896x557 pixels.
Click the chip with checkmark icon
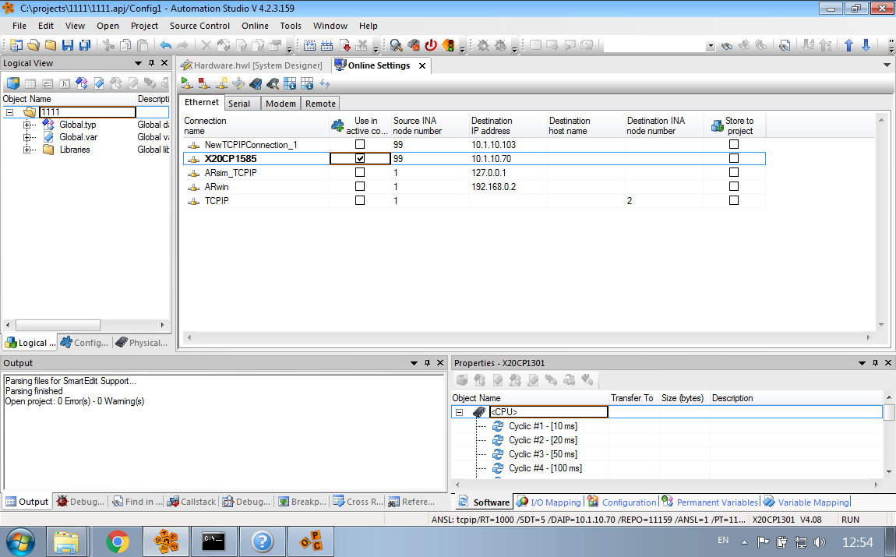click(x=256, y=84)
